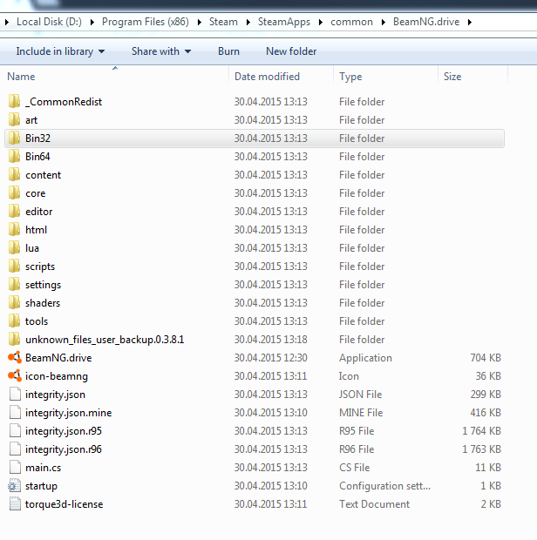Image resolution: width=537 pixels, height=540 pixels.
Task: Expand the arrow after SteamApps in address bar
Action: pos(321,22)
